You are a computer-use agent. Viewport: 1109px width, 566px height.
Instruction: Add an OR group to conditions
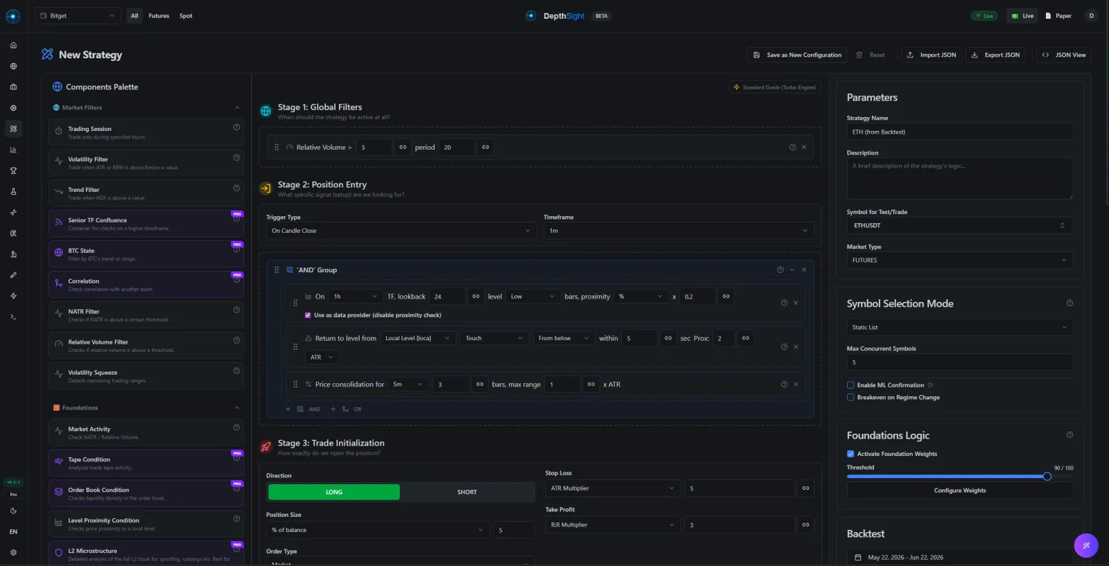pyautogui.click(x=346, y=409)
